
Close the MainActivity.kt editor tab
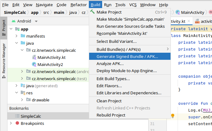tap(189, 21)
